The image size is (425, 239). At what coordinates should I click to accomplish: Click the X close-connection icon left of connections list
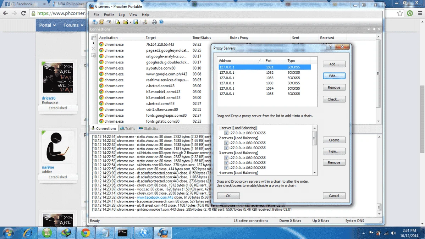coord(94,49)
